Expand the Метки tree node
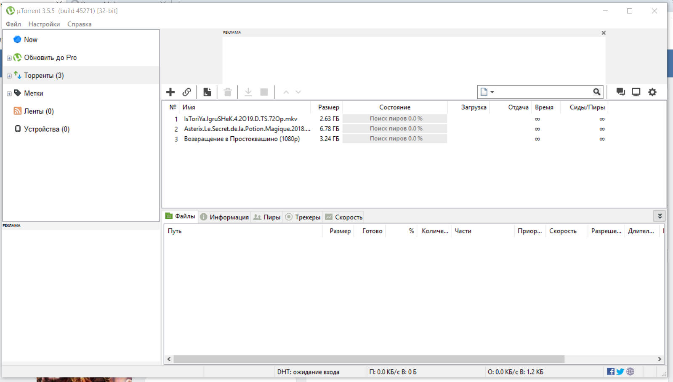Screen dimensions: 673x382 click(9, 94)
